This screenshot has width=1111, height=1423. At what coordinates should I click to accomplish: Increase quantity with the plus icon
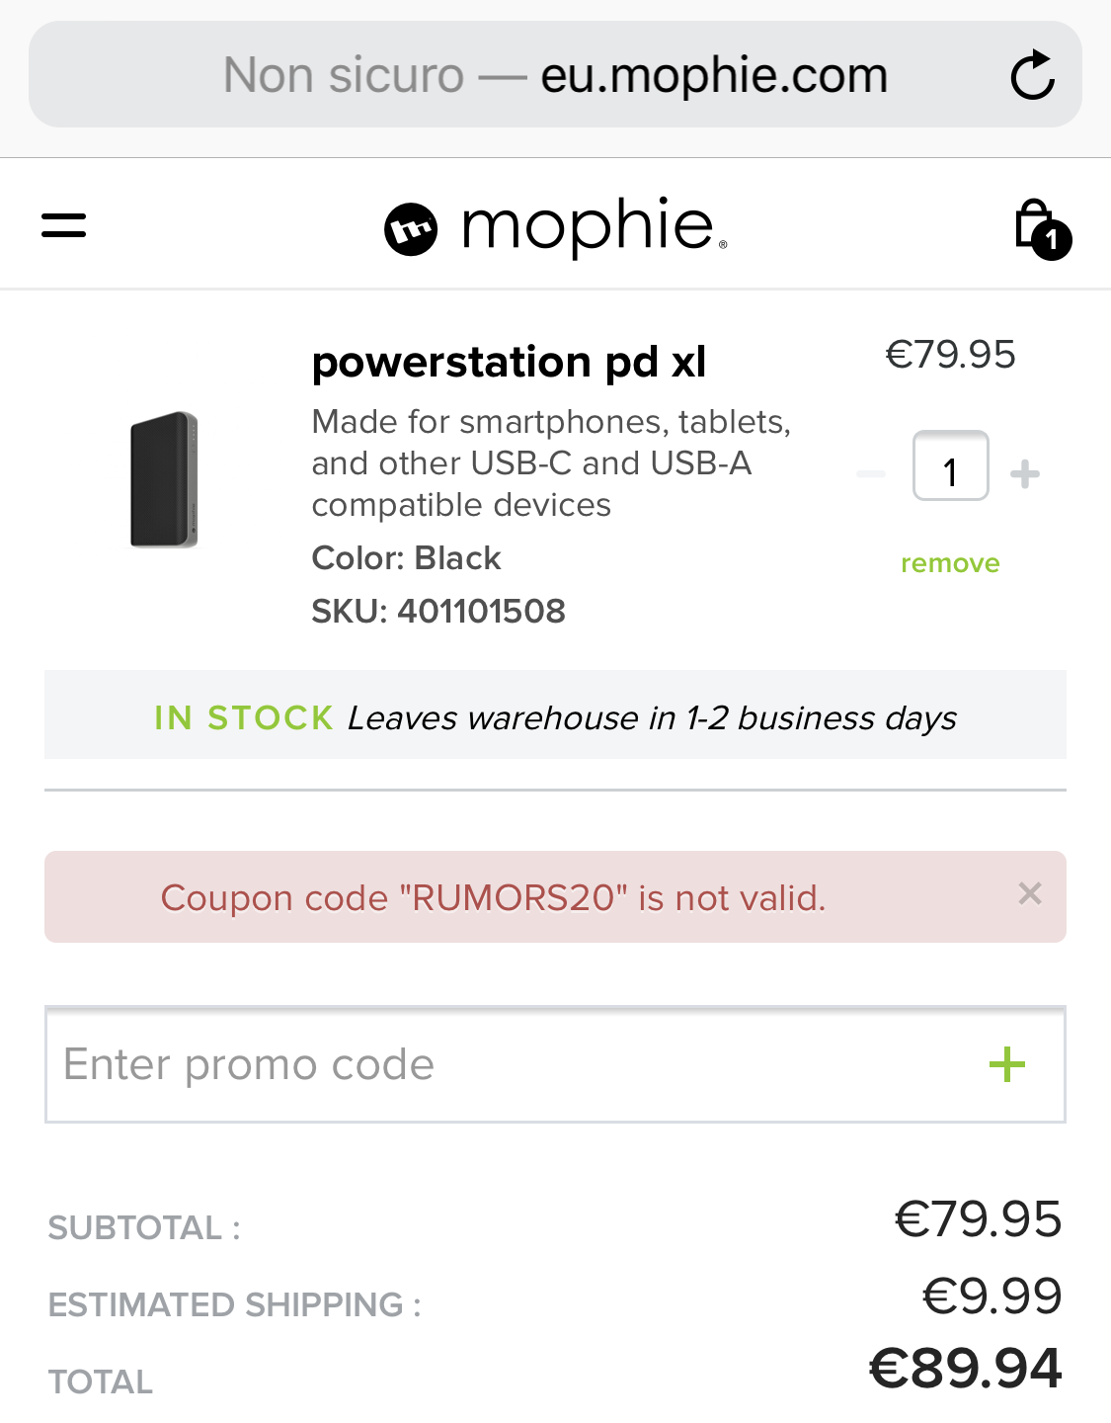click(x=1025, y=474)
